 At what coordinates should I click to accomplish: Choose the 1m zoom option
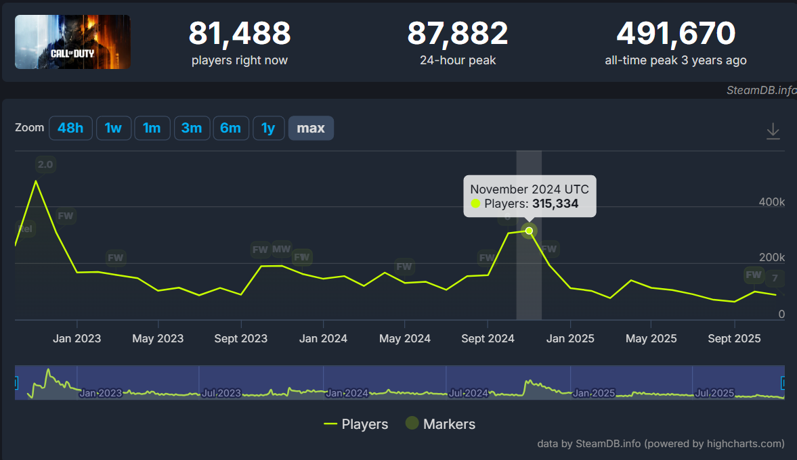[152, 128]
